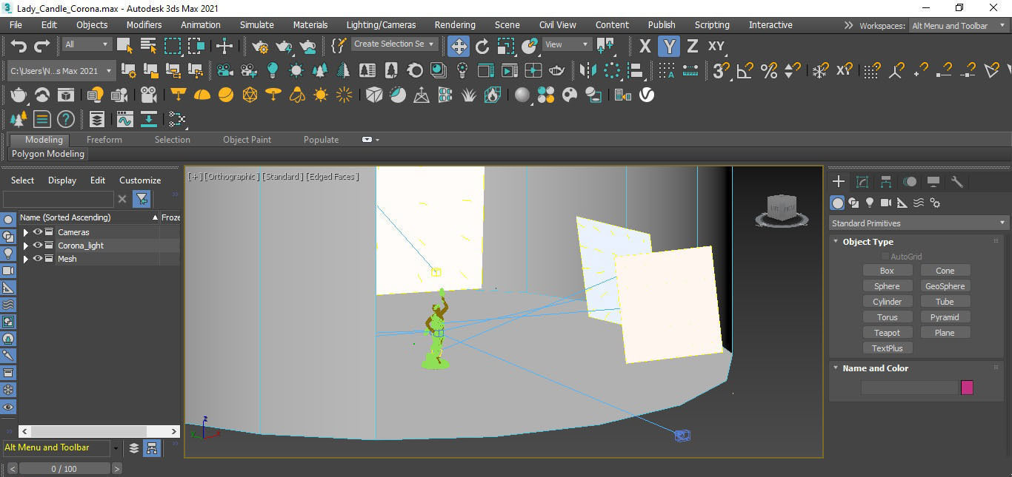Image resolution: width=1012 pixels, height=477 pixels.
Task: Open Select by Name list icon
Action: coord(148,46)
